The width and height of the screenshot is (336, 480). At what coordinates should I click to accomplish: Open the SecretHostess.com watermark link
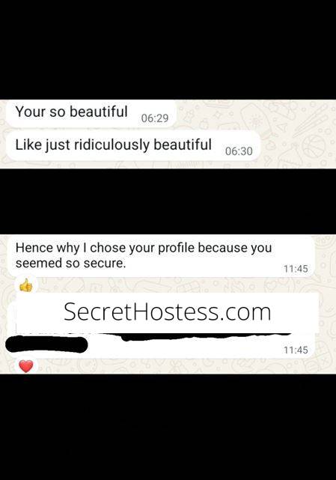pyautogui.click(x=168, y=312)
